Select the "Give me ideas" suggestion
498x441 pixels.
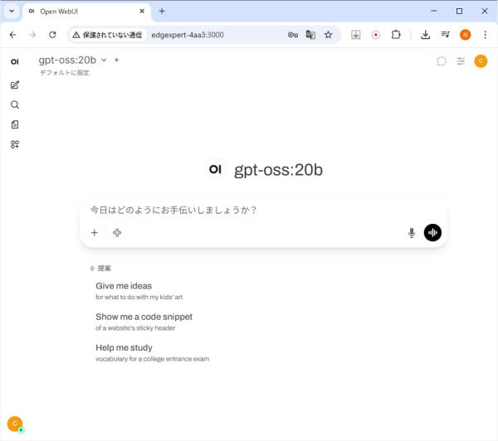(124, 286)
